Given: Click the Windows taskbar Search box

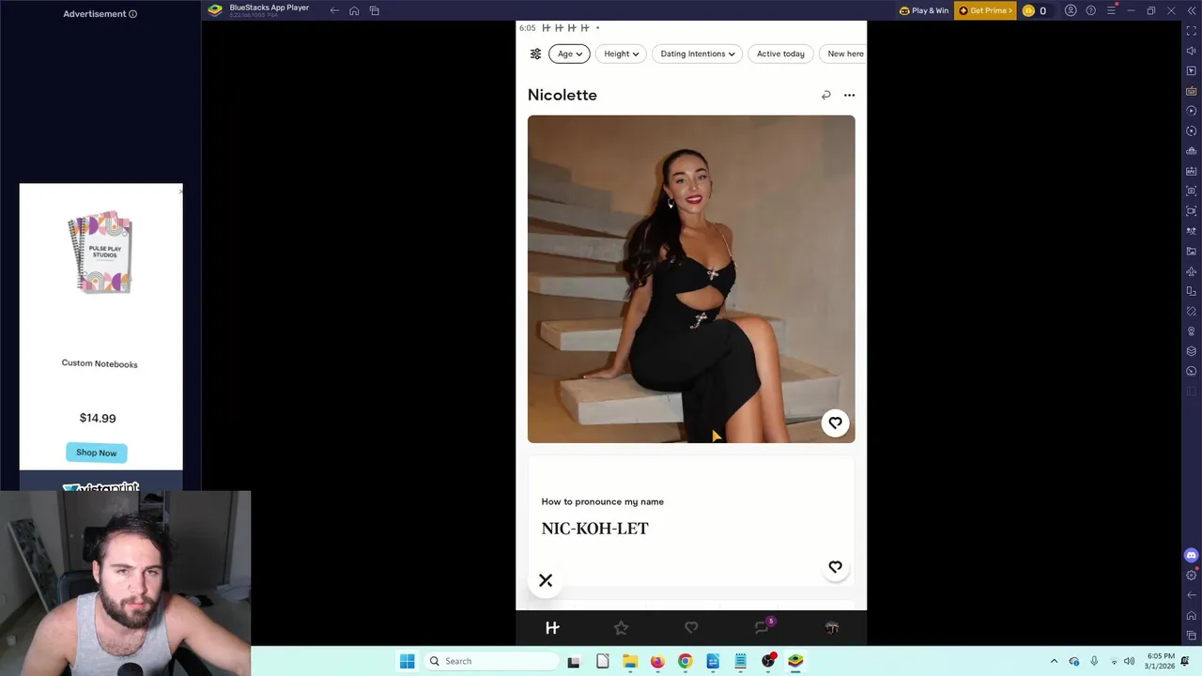Looking at the screenshot, I should pos(491,661).
